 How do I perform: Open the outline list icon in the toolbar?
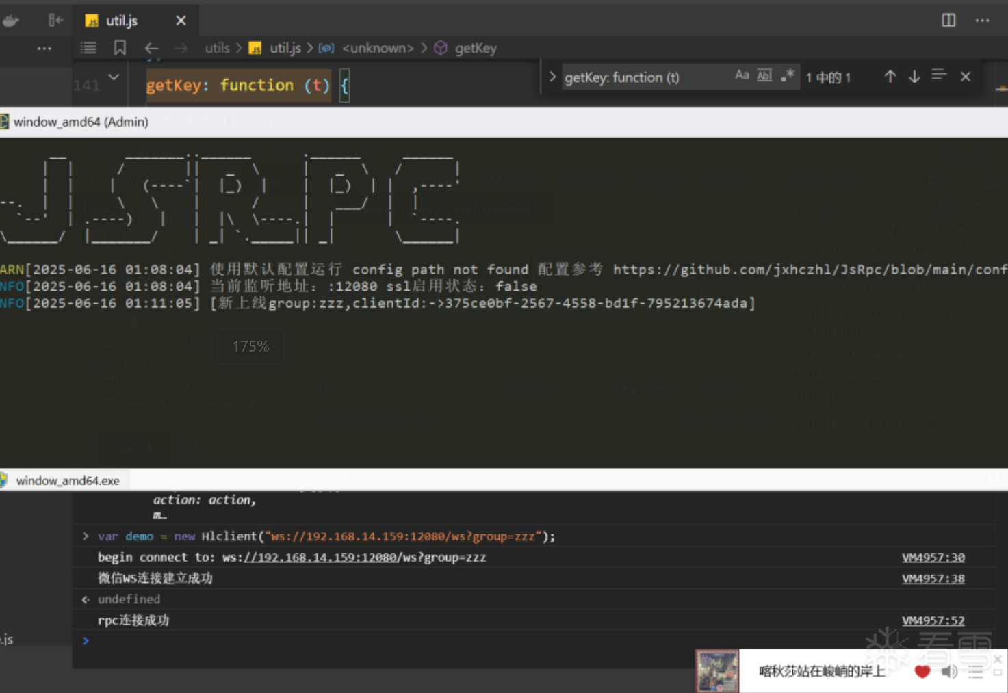point(88,48)
